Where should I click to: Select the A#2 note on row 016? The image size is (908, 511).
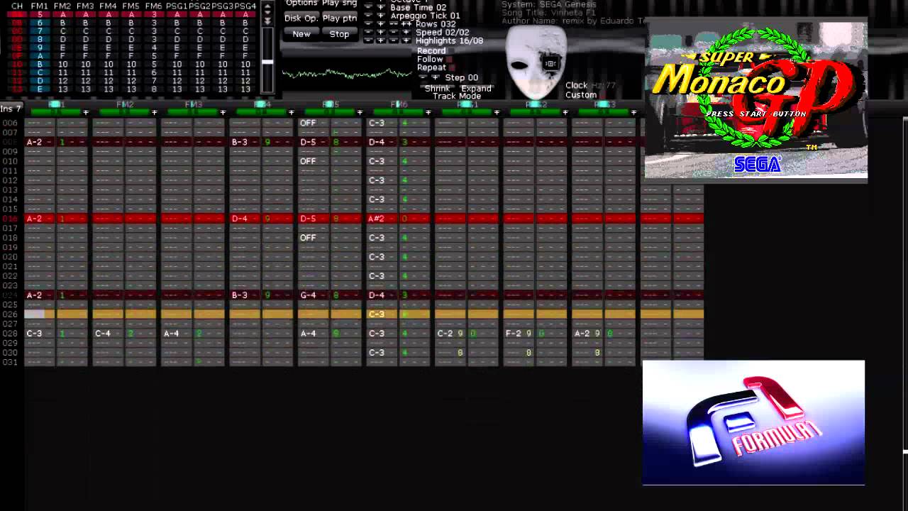point(377,219)
